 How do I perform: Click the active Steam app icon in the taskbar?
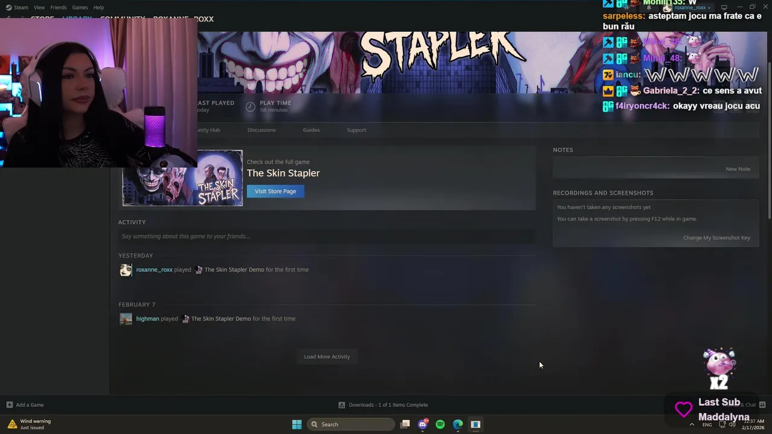tap(475, 424)
